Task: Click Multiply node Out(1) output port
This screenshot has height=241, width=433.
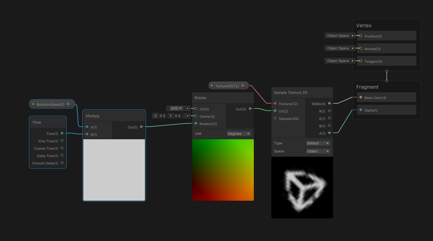Action: pos(141,127)
